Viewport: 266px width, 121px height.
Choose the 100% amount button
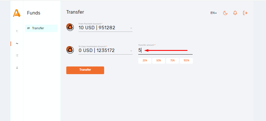(186, 61)
